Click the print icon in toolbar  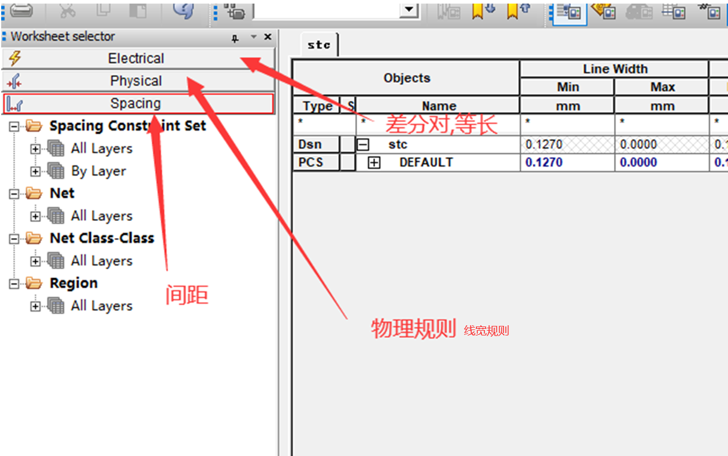[x=21, y=10]
